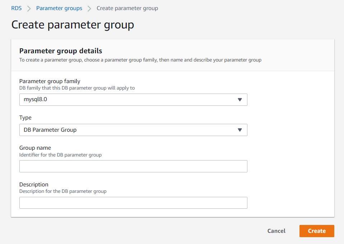Open Parameter groups breadcrumb link
This screenshot has width=344, height=244.
tap(59, 8)
